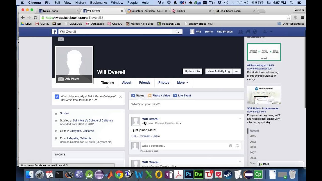The height and width of the screenshot is (181, 322).
Task: Switch to the Photos tab
Action: (164, 82)
